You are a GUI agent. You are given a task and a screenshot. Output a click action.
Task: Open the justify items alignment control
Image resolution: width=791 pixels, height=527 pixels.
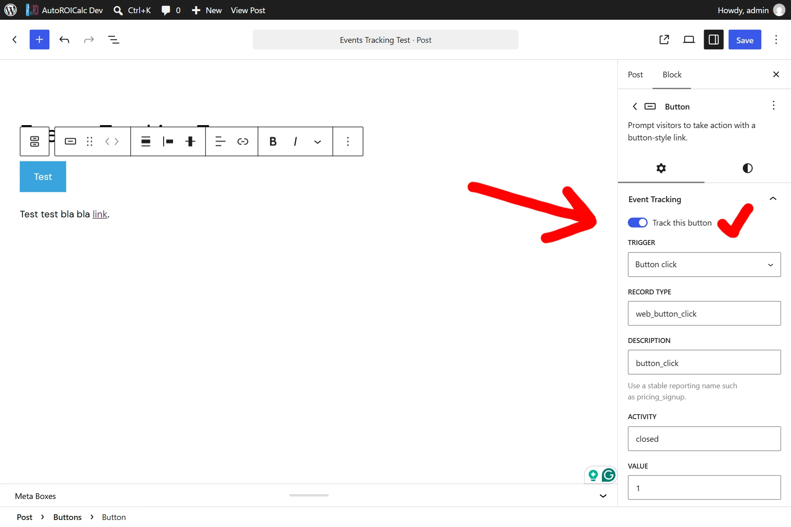click(146, 142)
